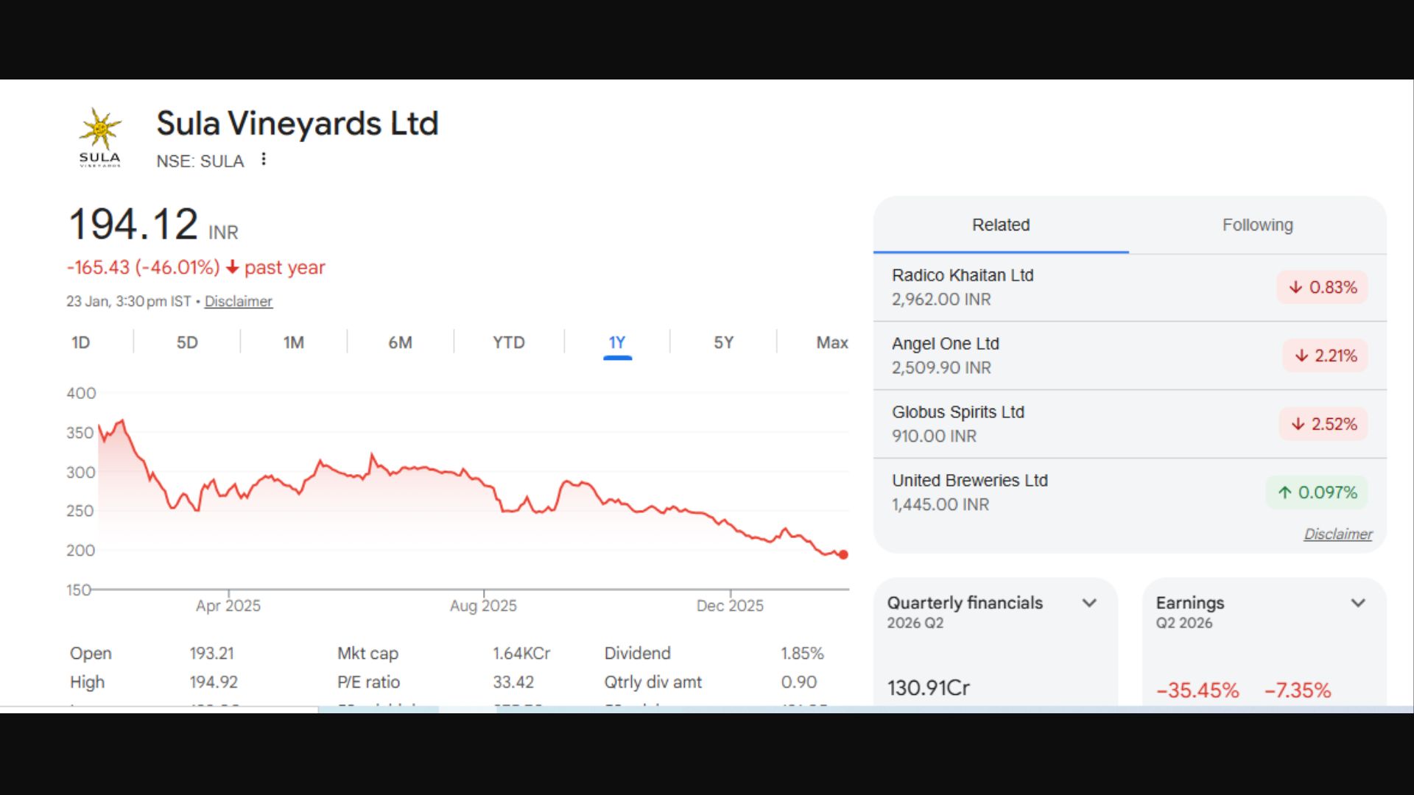The height and width of the screenshot is (795, 1414).
Task: Click the red down arrow next to past year
Action: coord(232,267)
